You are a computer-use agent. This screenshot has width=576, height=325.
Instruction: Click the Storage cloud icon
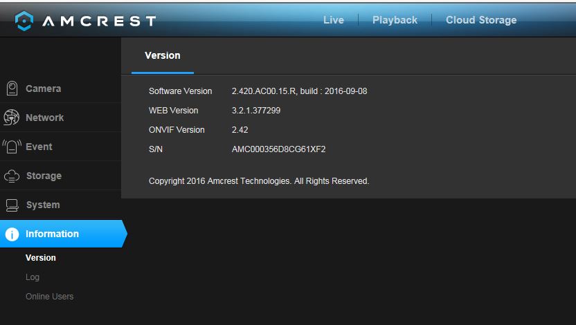(12, 176)
